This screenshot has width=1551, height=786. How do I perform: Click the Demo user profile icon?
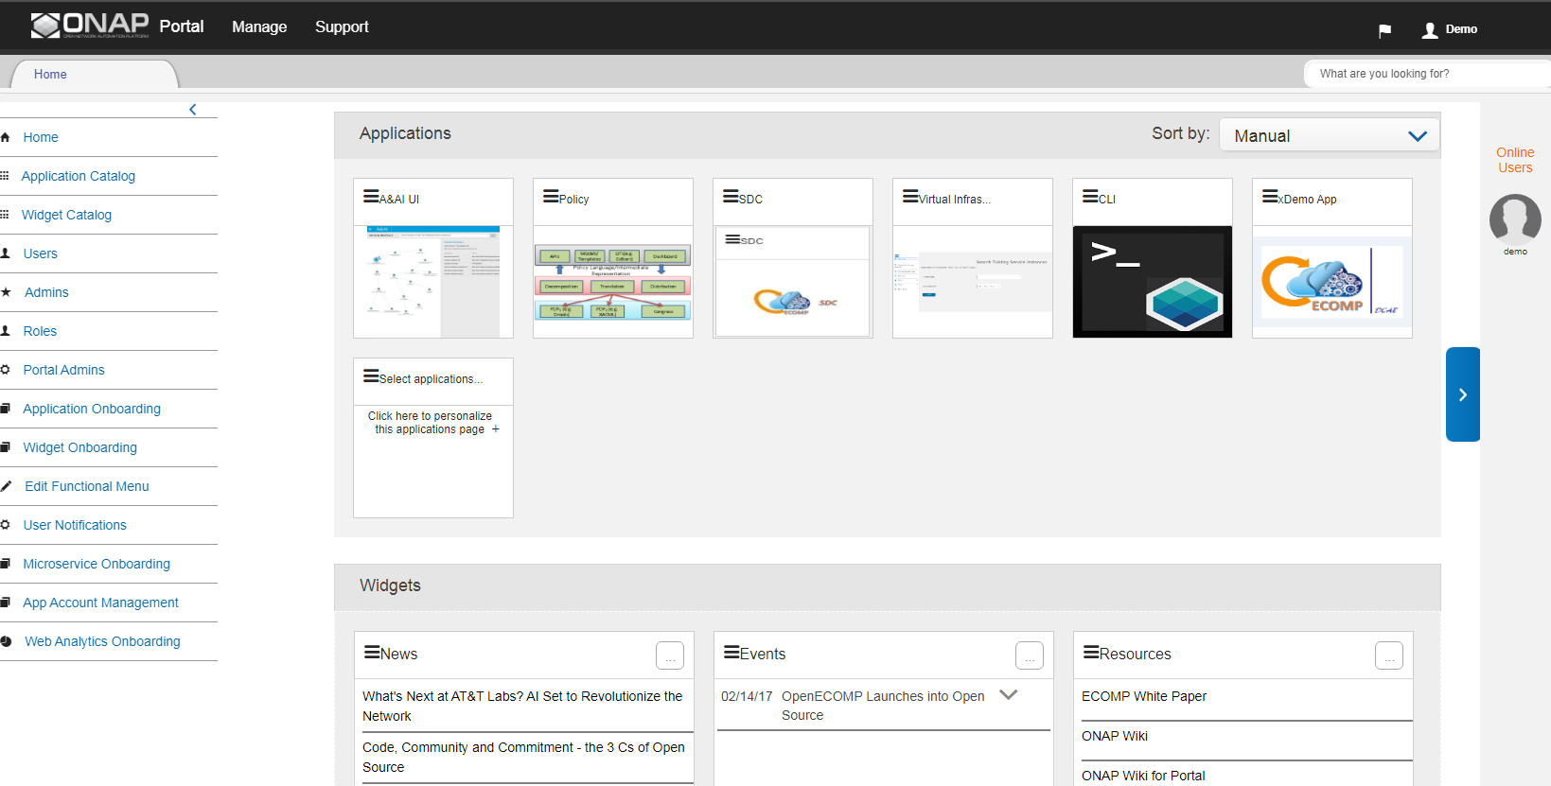point(1430,30)
